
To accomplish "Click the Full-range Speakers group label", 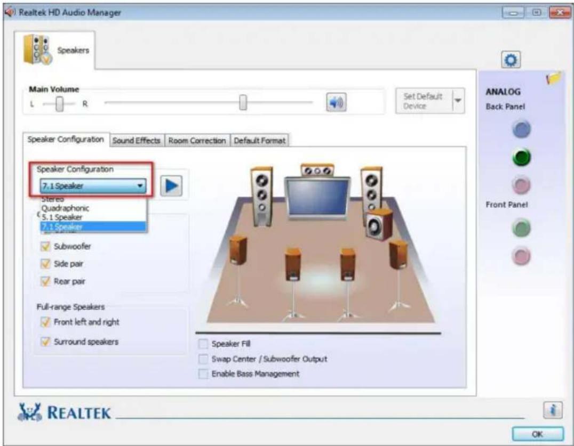I will pos(70,307).
